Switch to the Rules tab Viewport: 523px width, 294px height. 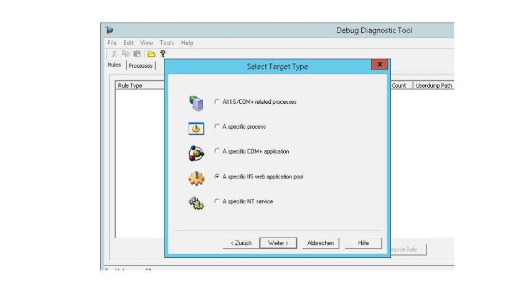114,65
